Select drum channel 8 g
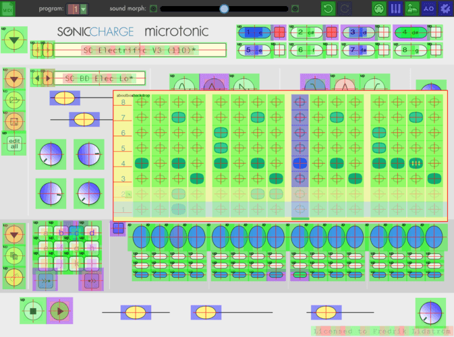454x337 pixels. (x=411, y=51)
